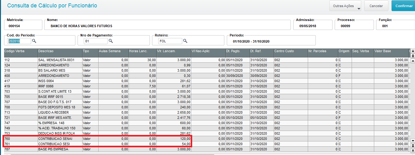Select row INSS 0064
Screen dimensions: 415x155
tap(206, 81)
